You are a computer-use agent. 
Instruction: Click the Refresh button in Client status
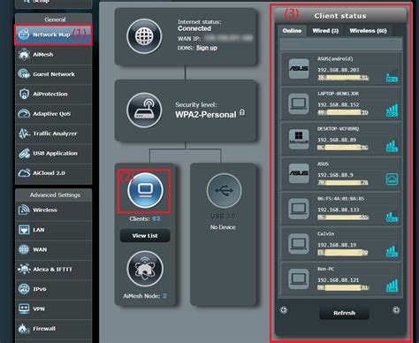[344, 313]
